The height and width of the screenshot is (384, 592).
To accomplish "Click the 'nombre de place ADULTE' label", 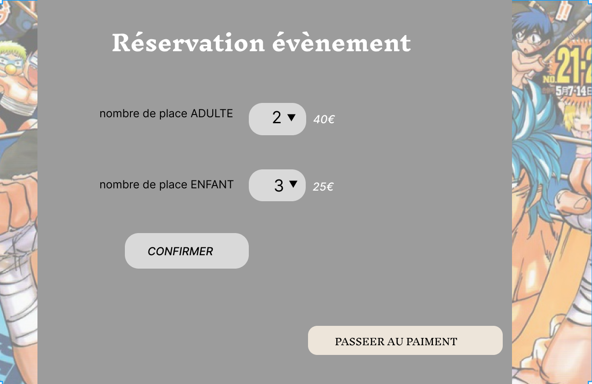I will [166, 114].
